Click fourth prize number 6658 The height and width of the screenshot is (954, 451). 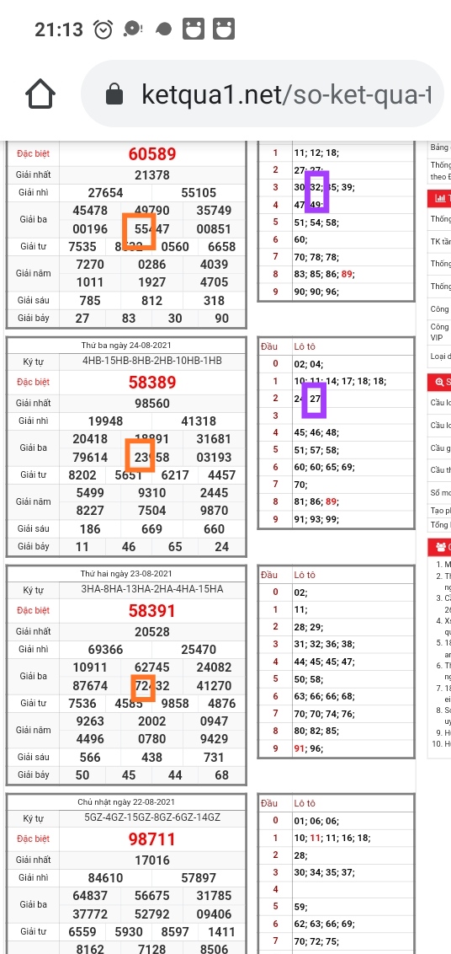(x=222, y=247)
